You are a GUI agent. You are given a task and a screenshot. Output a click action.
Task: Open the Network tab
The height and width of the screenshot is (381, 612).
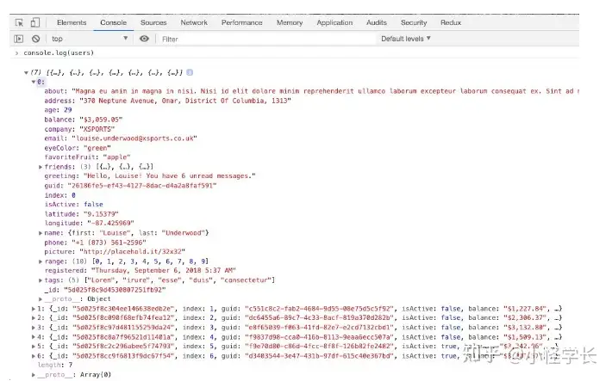[x=194, y=22]
